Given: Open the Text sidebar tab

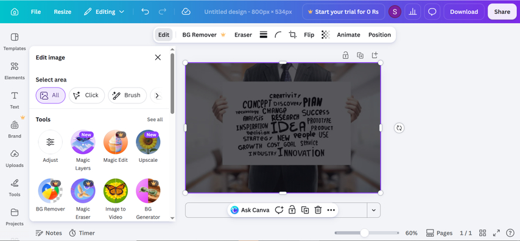Looking at the screenshot, I should click(15, 100).
